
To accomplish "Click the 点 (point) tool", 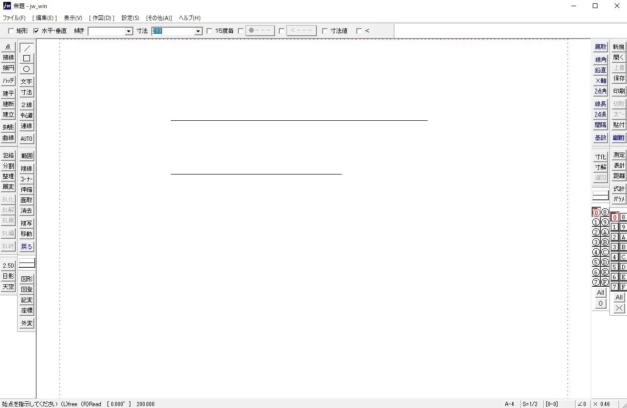I will pos(8,47).
